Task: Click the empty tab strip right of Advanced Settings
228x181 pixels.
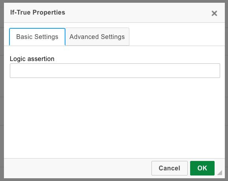Action: pyautogui.click(x=177, y=37)
